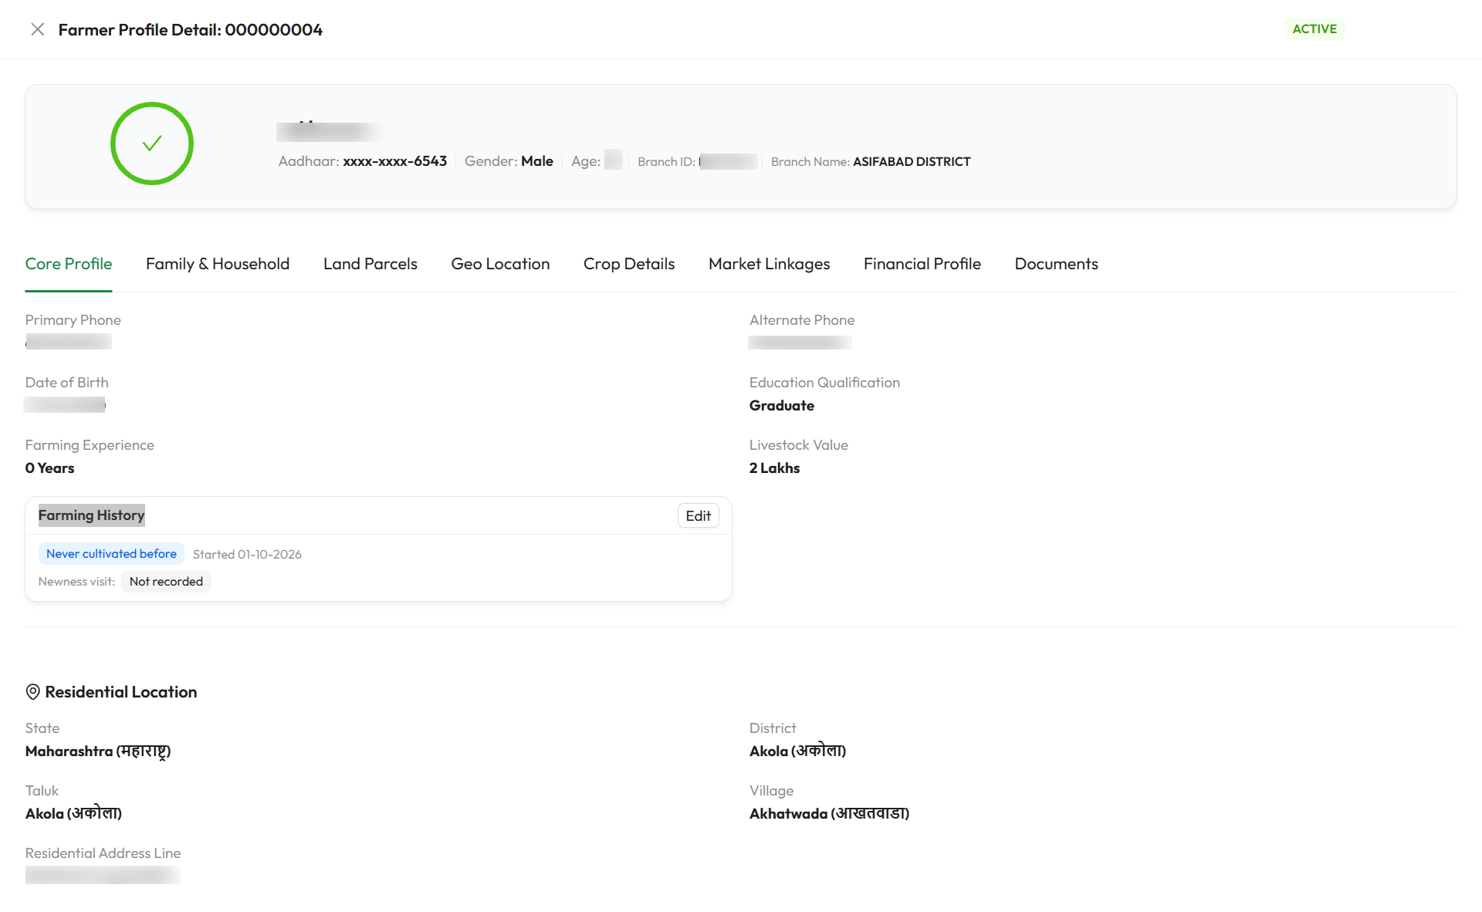The height and width of the screenshot is (912, 1482).
Task: Click the Farming History heading
Action: [x=91, y=515]
